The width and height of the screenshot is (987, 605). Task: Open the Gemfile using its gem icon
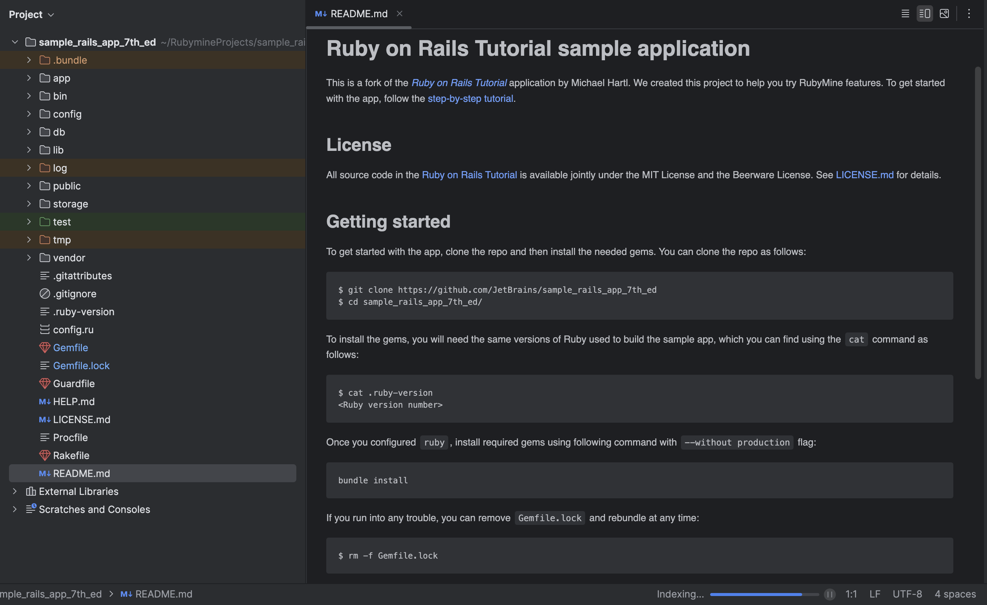45,347
